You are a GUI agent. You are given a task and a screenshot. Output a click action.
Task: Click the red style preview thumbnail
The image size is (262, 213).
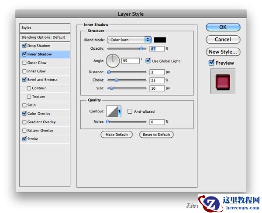223,81
